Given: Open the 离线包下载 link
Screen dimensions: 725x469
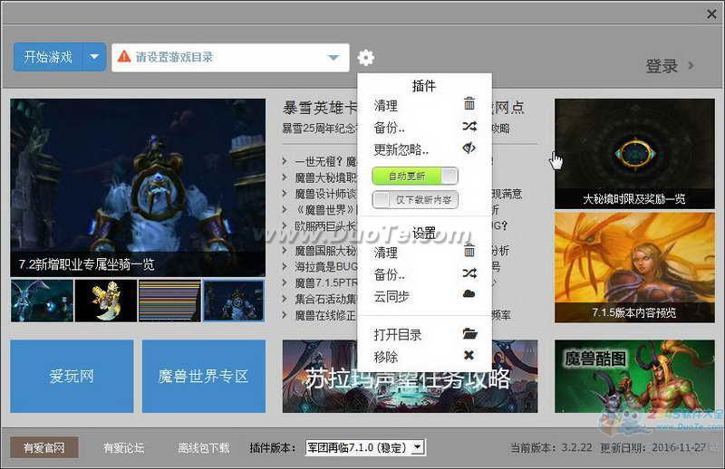Looking at the screenshot, I should coord(204,447).
